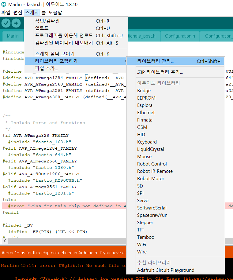Screen dimensions: 233x280
Task: Include the Stepper library
Action: [175, 222]
